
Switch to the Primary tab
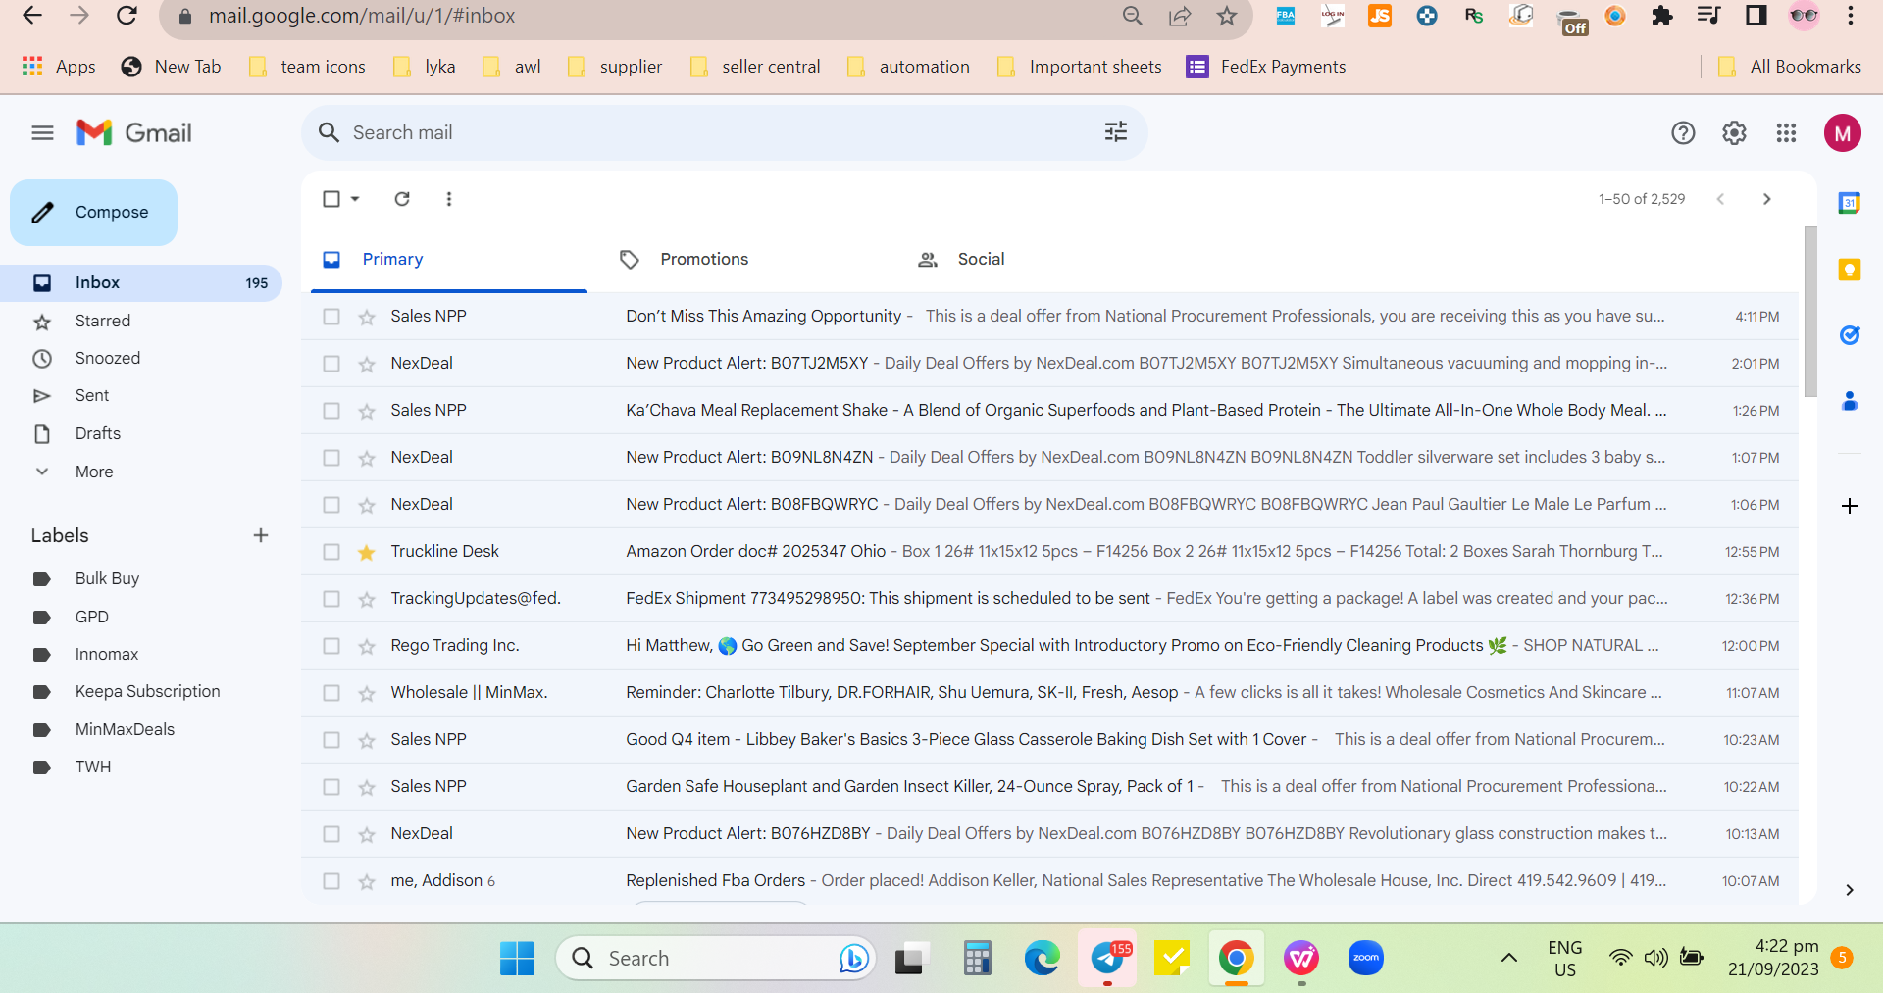449,259
